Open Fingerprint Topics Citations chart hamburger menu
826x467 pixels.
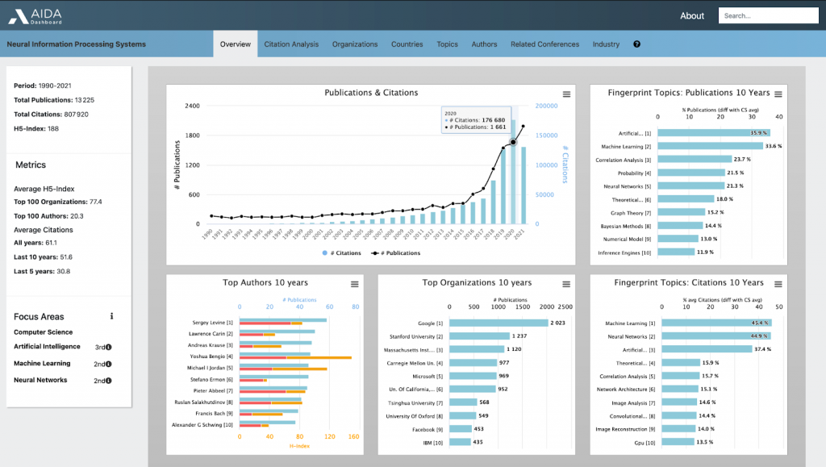pos(778,284)
